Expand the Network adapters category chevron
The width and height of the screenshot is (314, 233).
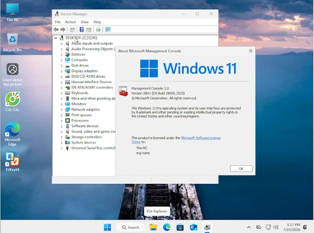click(62, 110)
